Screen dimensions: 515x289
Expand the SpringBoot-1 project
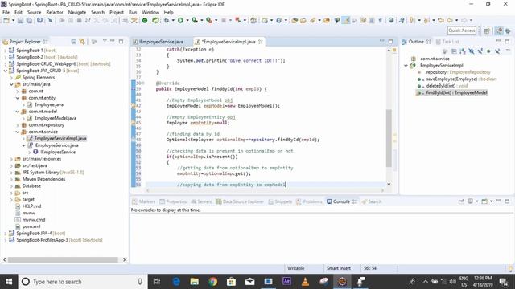(6, 51)
